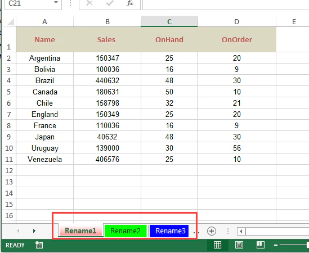The height and width of the screenshot is (253, 309).
Task: Select the Canada cell
Action: pos(44,92)
